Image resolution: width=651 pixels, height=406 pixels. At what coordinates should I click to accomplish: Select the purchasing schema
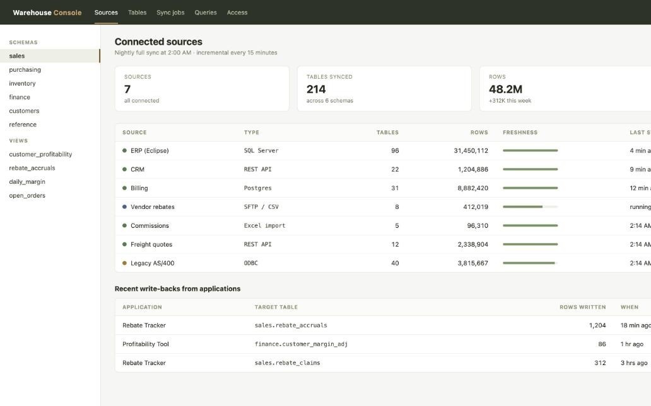(x=50, y=70)
